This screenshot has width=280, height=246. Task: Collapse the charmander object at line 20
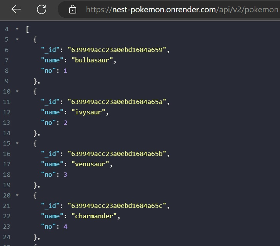pos(17,196)
